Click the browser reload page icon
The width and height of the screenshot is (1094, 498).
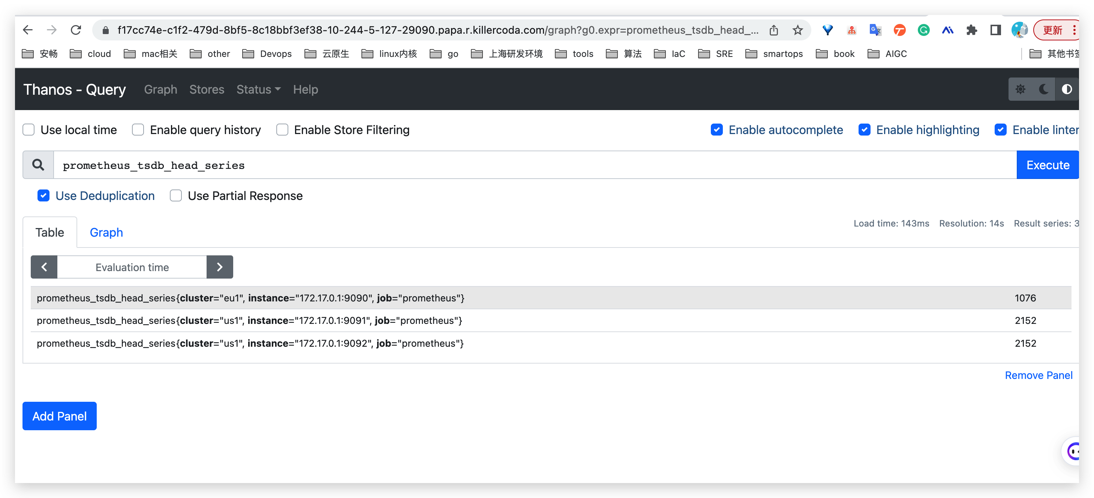[76, 30]
